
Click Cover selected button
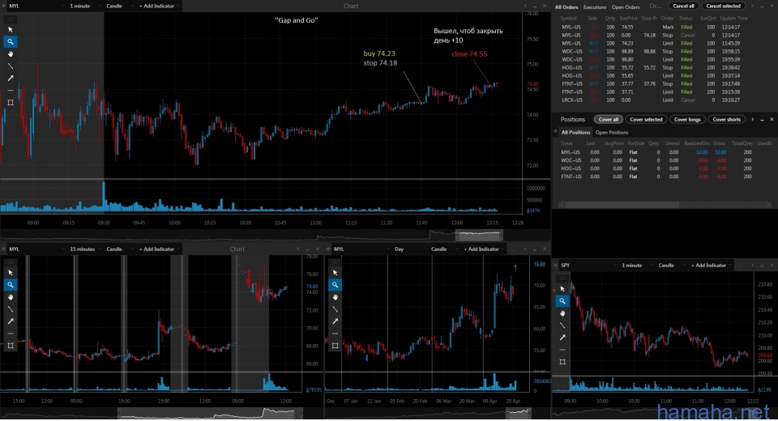pyautogui.click(x=646, y=120)
